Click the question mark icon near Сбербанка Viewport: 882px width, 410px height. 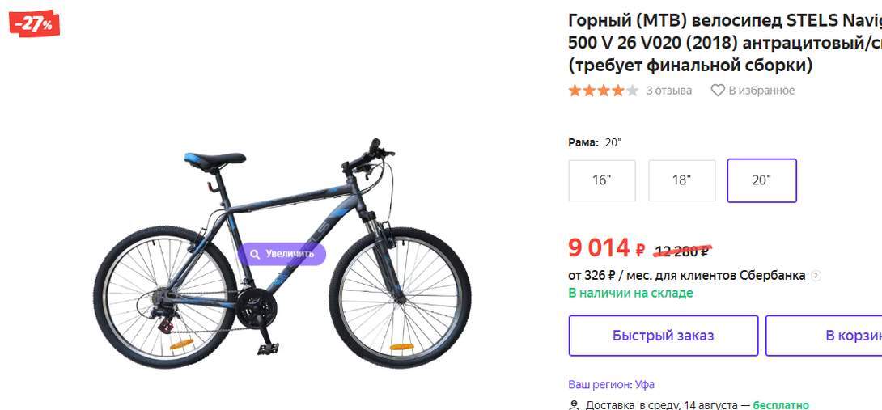(x=816, y=276)
